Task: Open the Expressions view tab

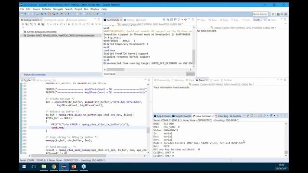Action: 235,20
